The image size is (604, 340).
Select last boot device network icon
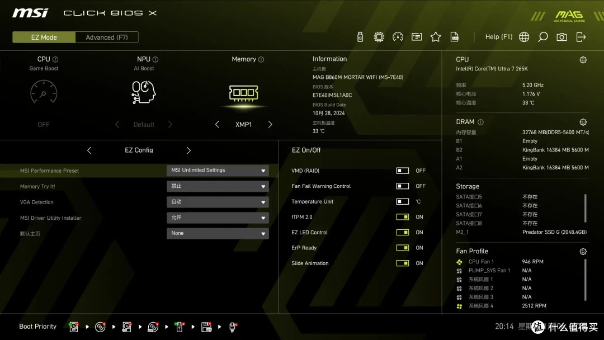coord(233,327)
